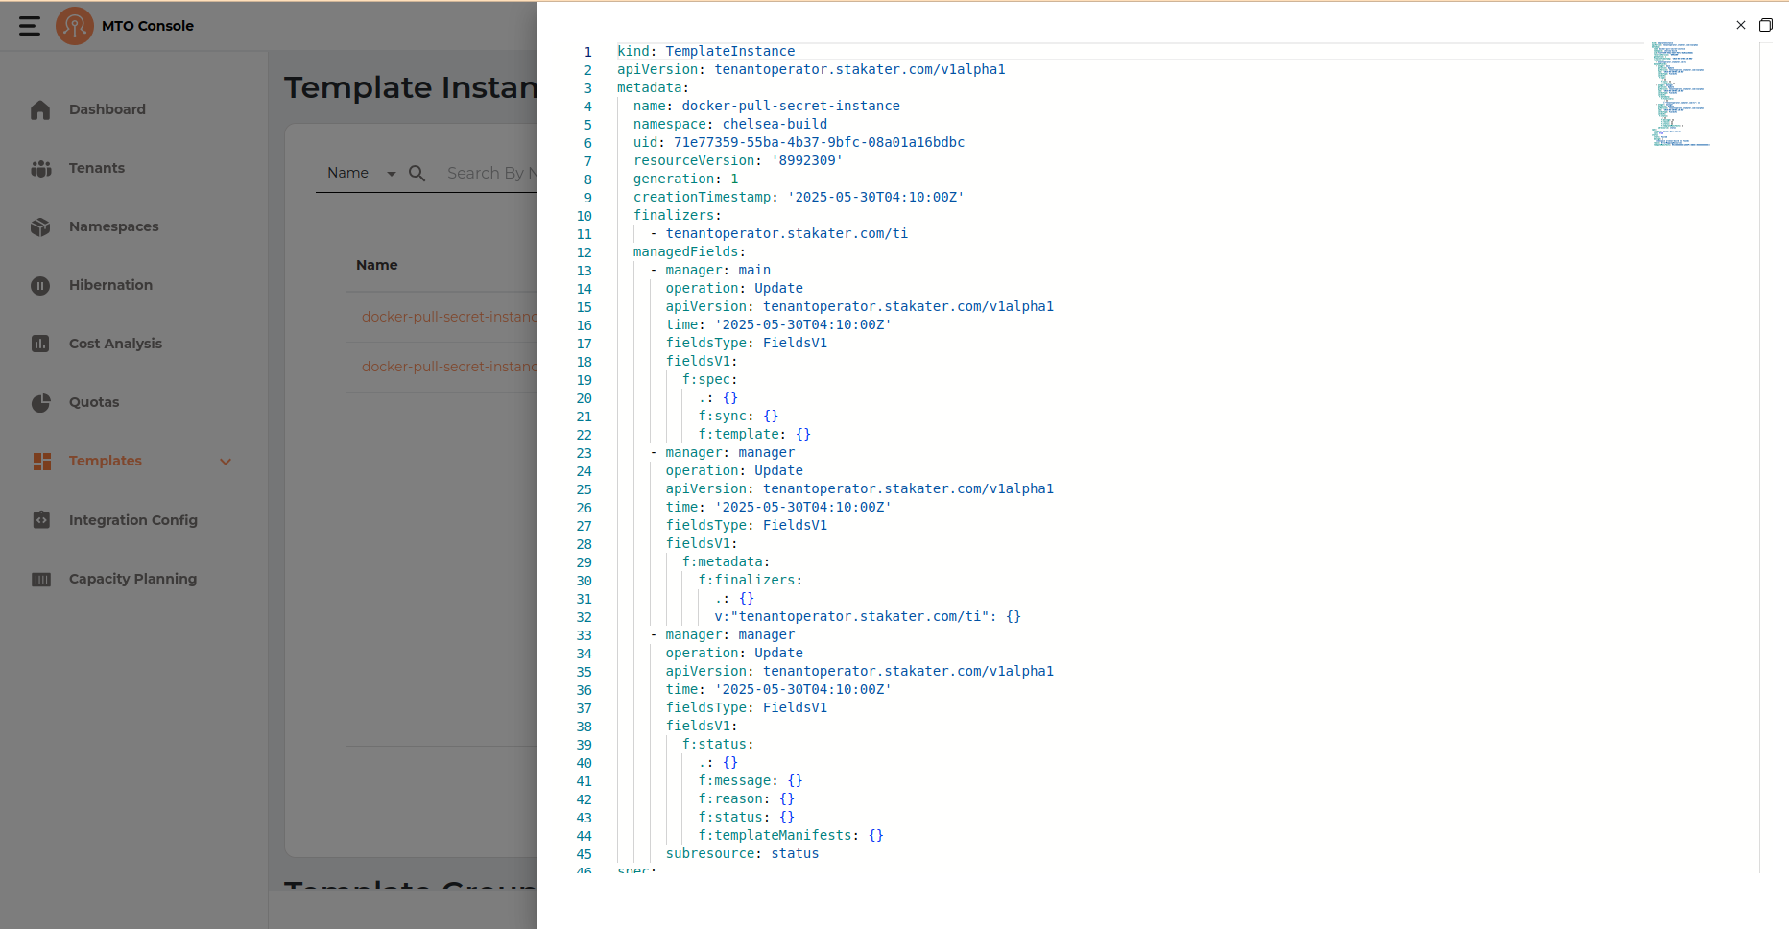Click the Tenants people icon
Screen dimensions: 1789x929
pos(41,168)
